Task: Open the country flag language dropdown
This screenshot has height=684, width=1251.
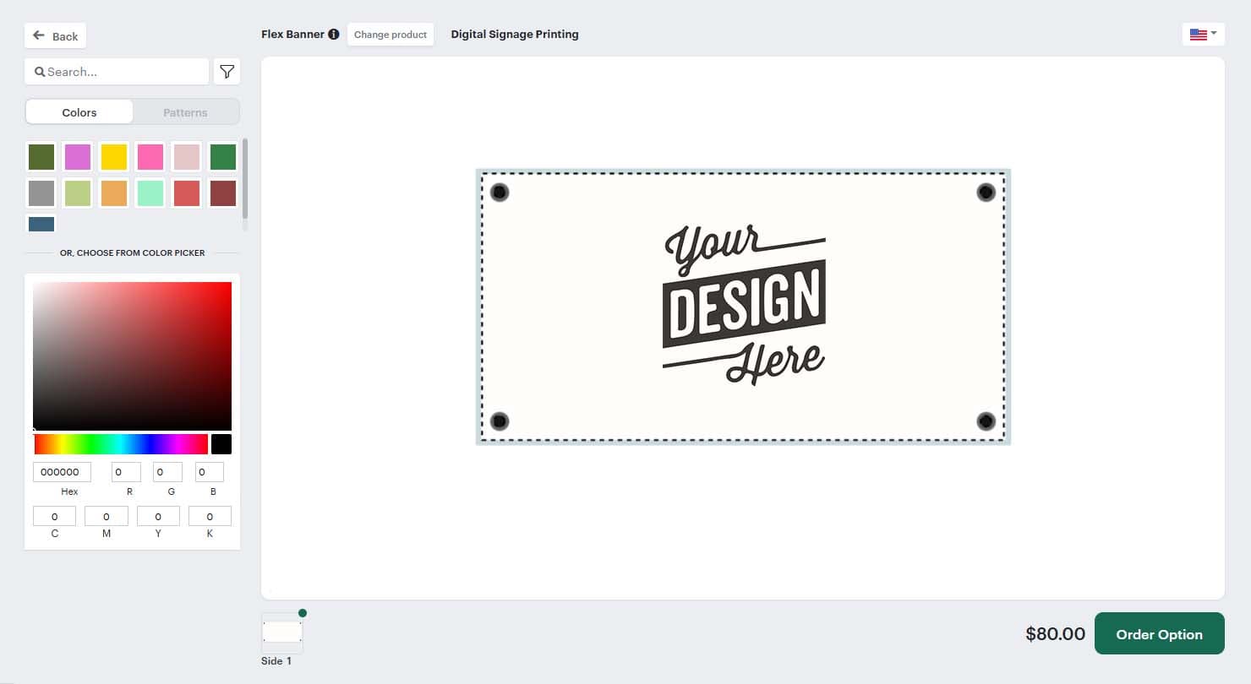Action: [x=1202, y=34]
